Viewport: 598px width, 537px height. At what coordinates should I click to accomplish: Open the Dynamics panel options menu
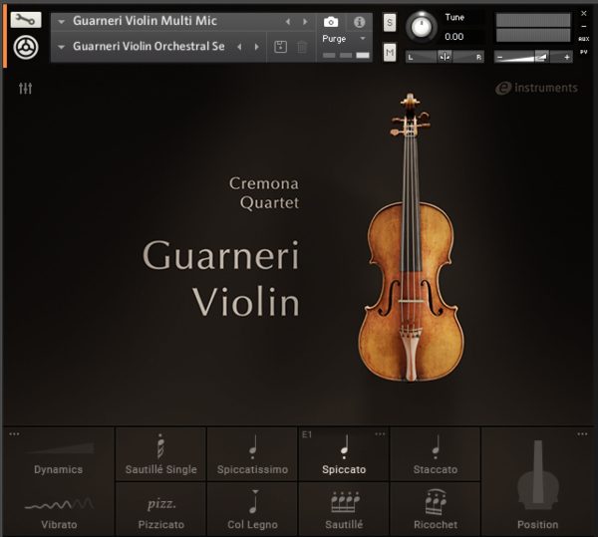point(14,434)
